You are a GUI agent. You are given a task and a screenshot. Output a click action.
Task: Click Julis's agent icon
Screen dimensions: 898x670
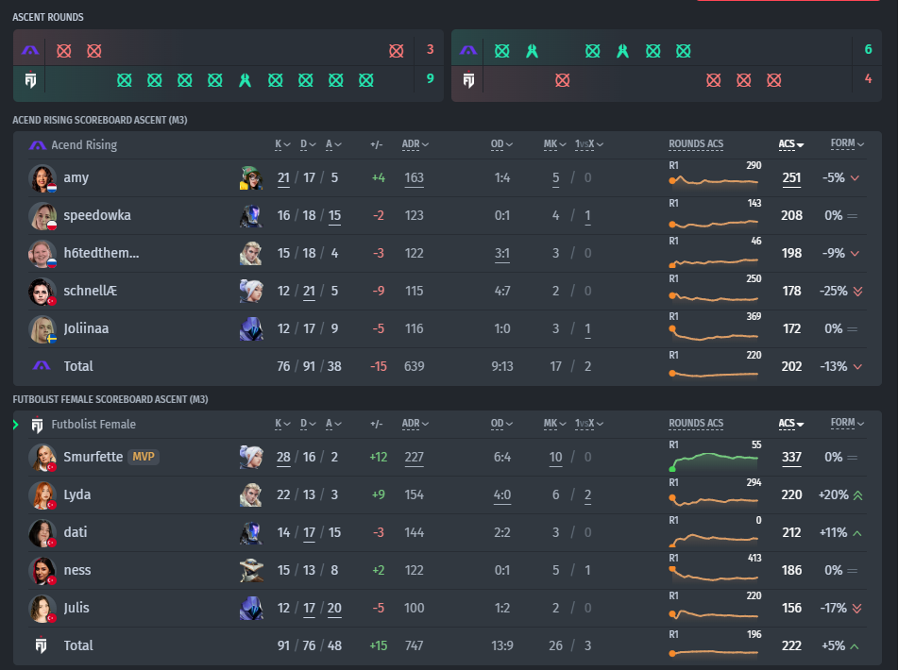[x=251, y=609]
